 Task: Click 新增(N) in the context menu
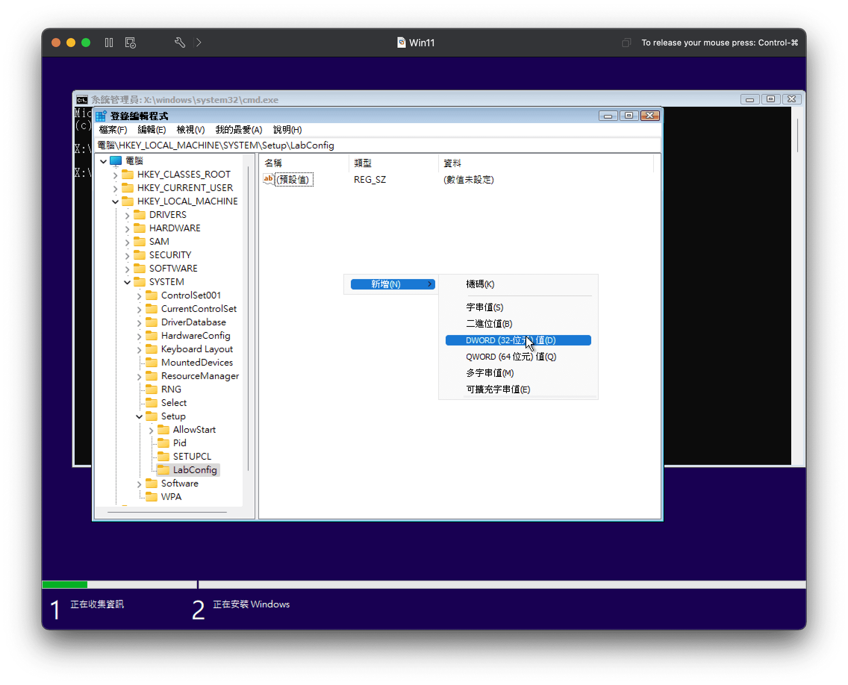385,284
